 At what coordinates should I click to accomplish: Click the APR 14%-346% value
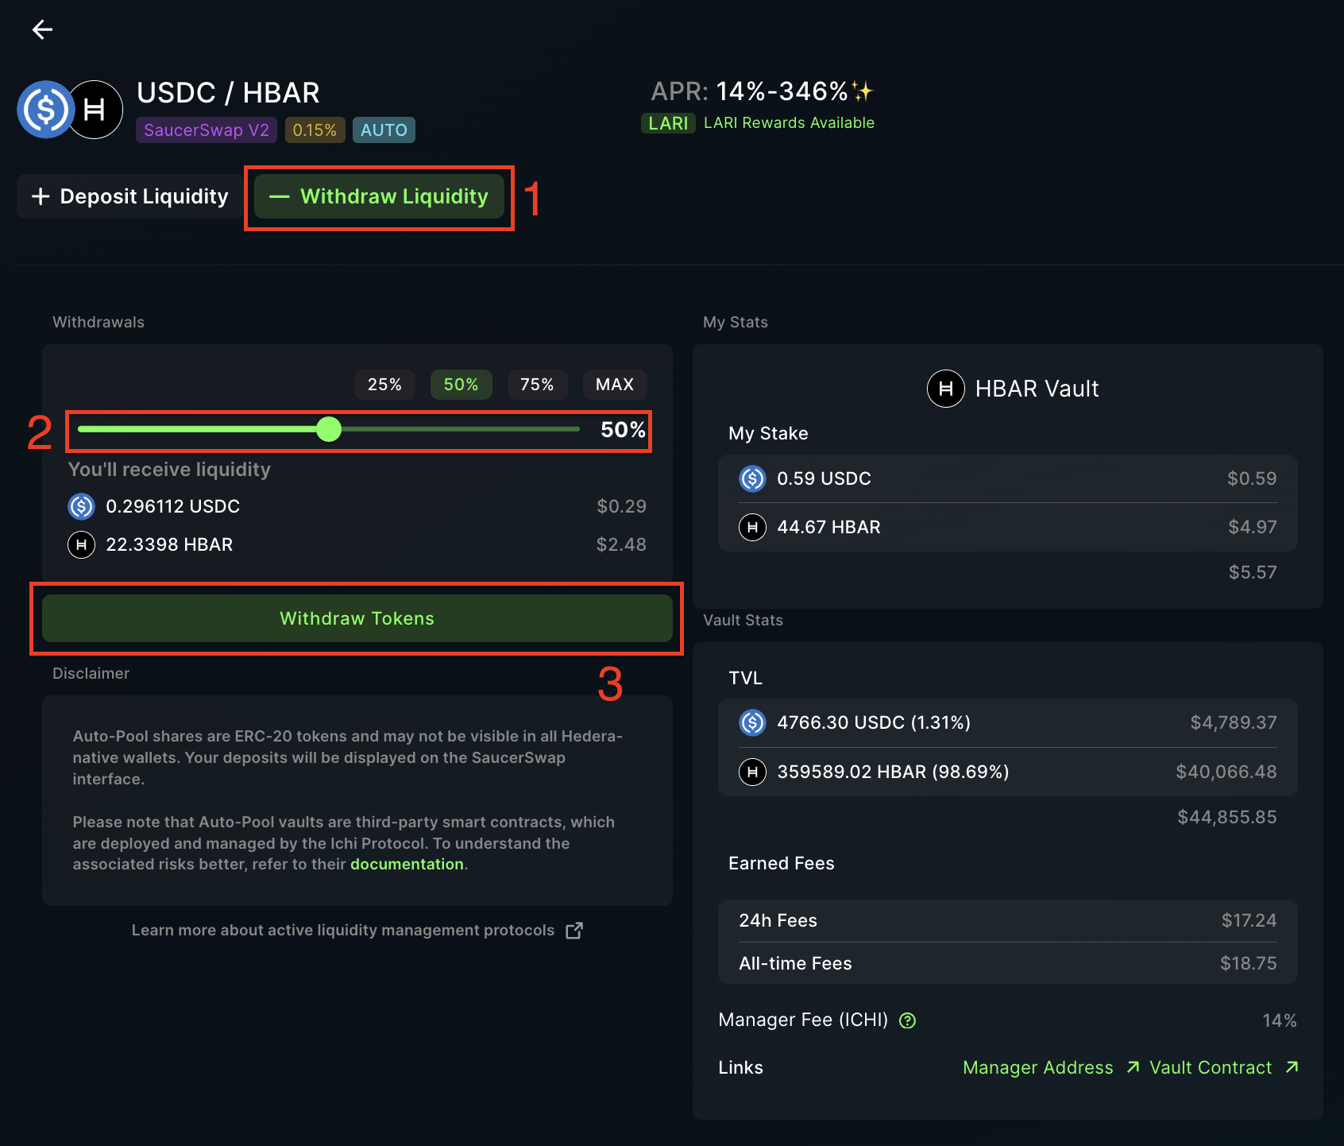click(782, 91)
